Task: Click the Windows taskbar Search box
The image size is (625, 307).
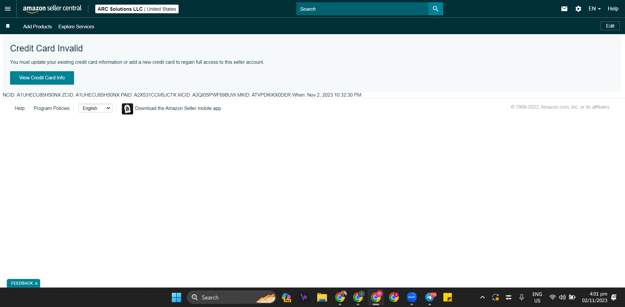Action: (x=231, y=297)
